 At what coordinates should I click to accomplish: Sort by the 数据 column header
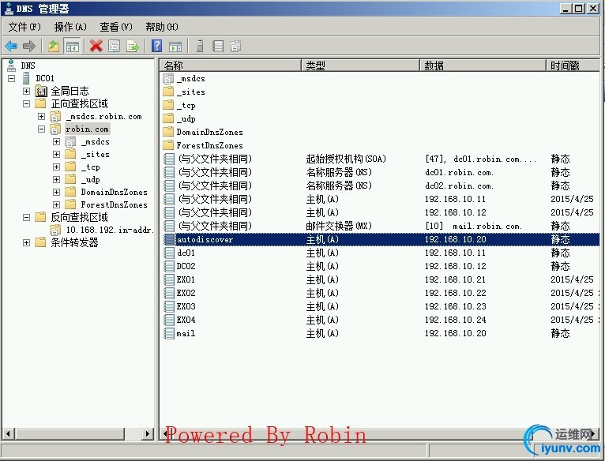click(x=483, y=66)
